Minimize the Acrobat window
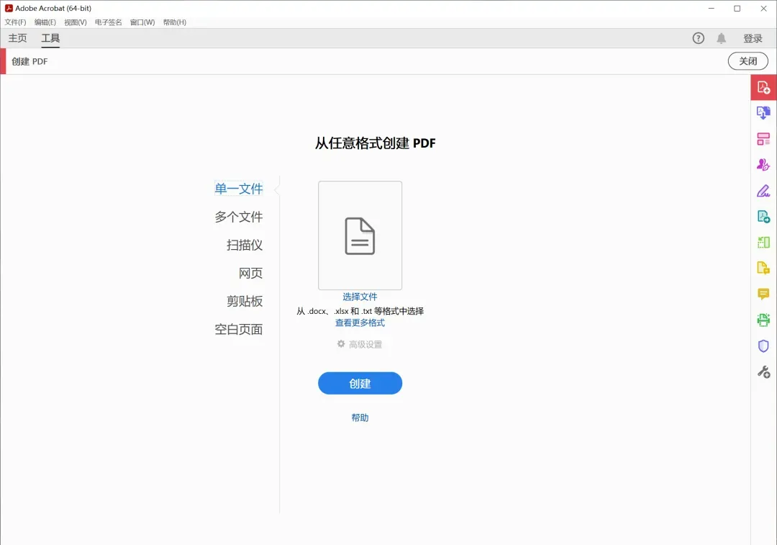The height and width of the screenshot is (545, 777). point(711,9)
